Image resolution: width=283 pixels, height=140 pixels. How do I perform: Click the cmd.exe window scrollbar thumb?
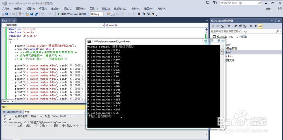pyautogui.click(x=222, y=52)
